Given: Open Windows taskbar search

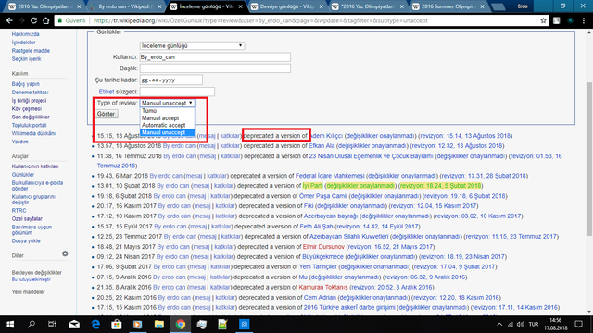Looking at the screenshot, I should click(32, 325).
